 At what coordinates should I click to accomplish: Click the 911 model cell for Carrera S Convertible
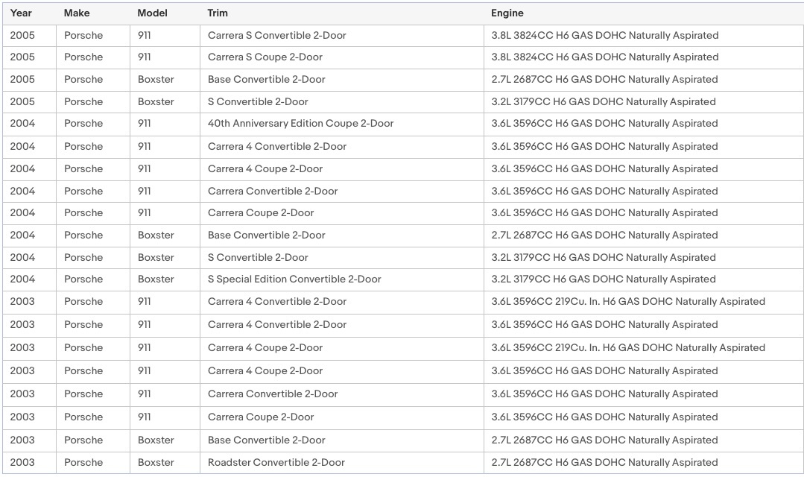(x=145, y=35)
